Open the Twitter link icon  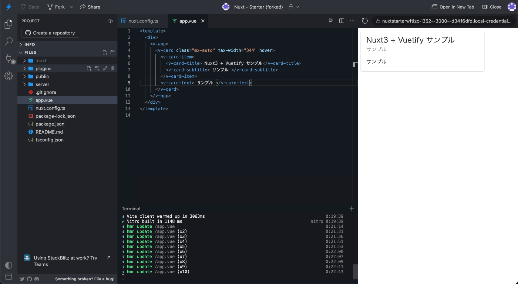tap(22, 279)
